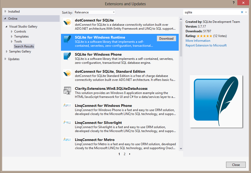
Task: Select Visual Studio Gallery label in the tree
Action: click(23, 27)
